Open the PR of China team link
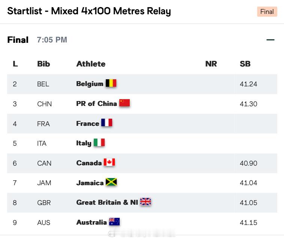The width and height of the screenshot is (284, 240). (x=96, y=104)
